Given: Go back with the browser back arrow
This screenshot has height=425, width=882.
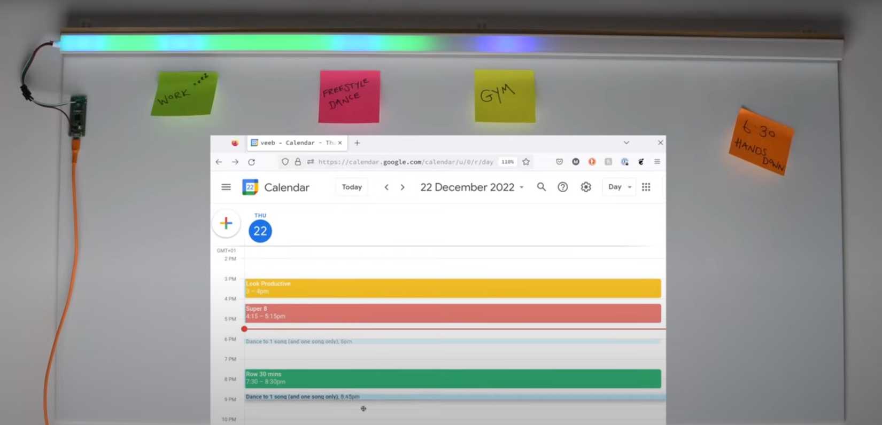Looking at the screenshot, I should coord(219,162).
